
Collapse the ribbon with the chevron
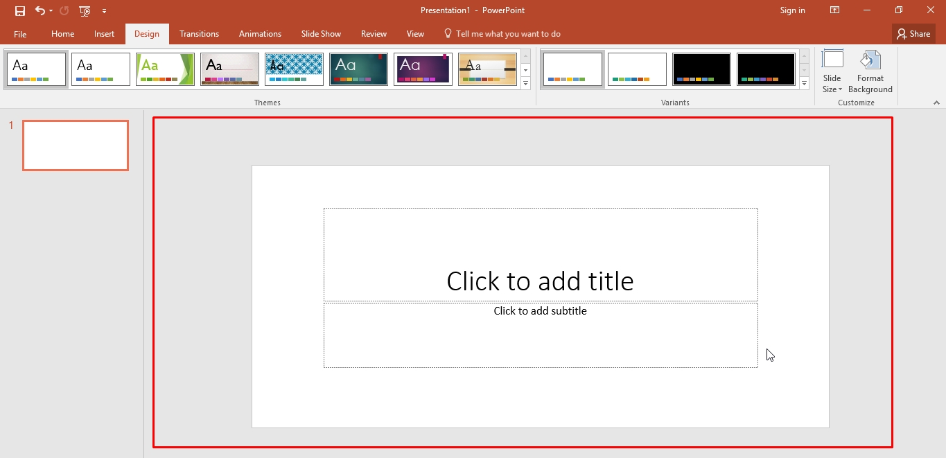(x=936, y=103)
